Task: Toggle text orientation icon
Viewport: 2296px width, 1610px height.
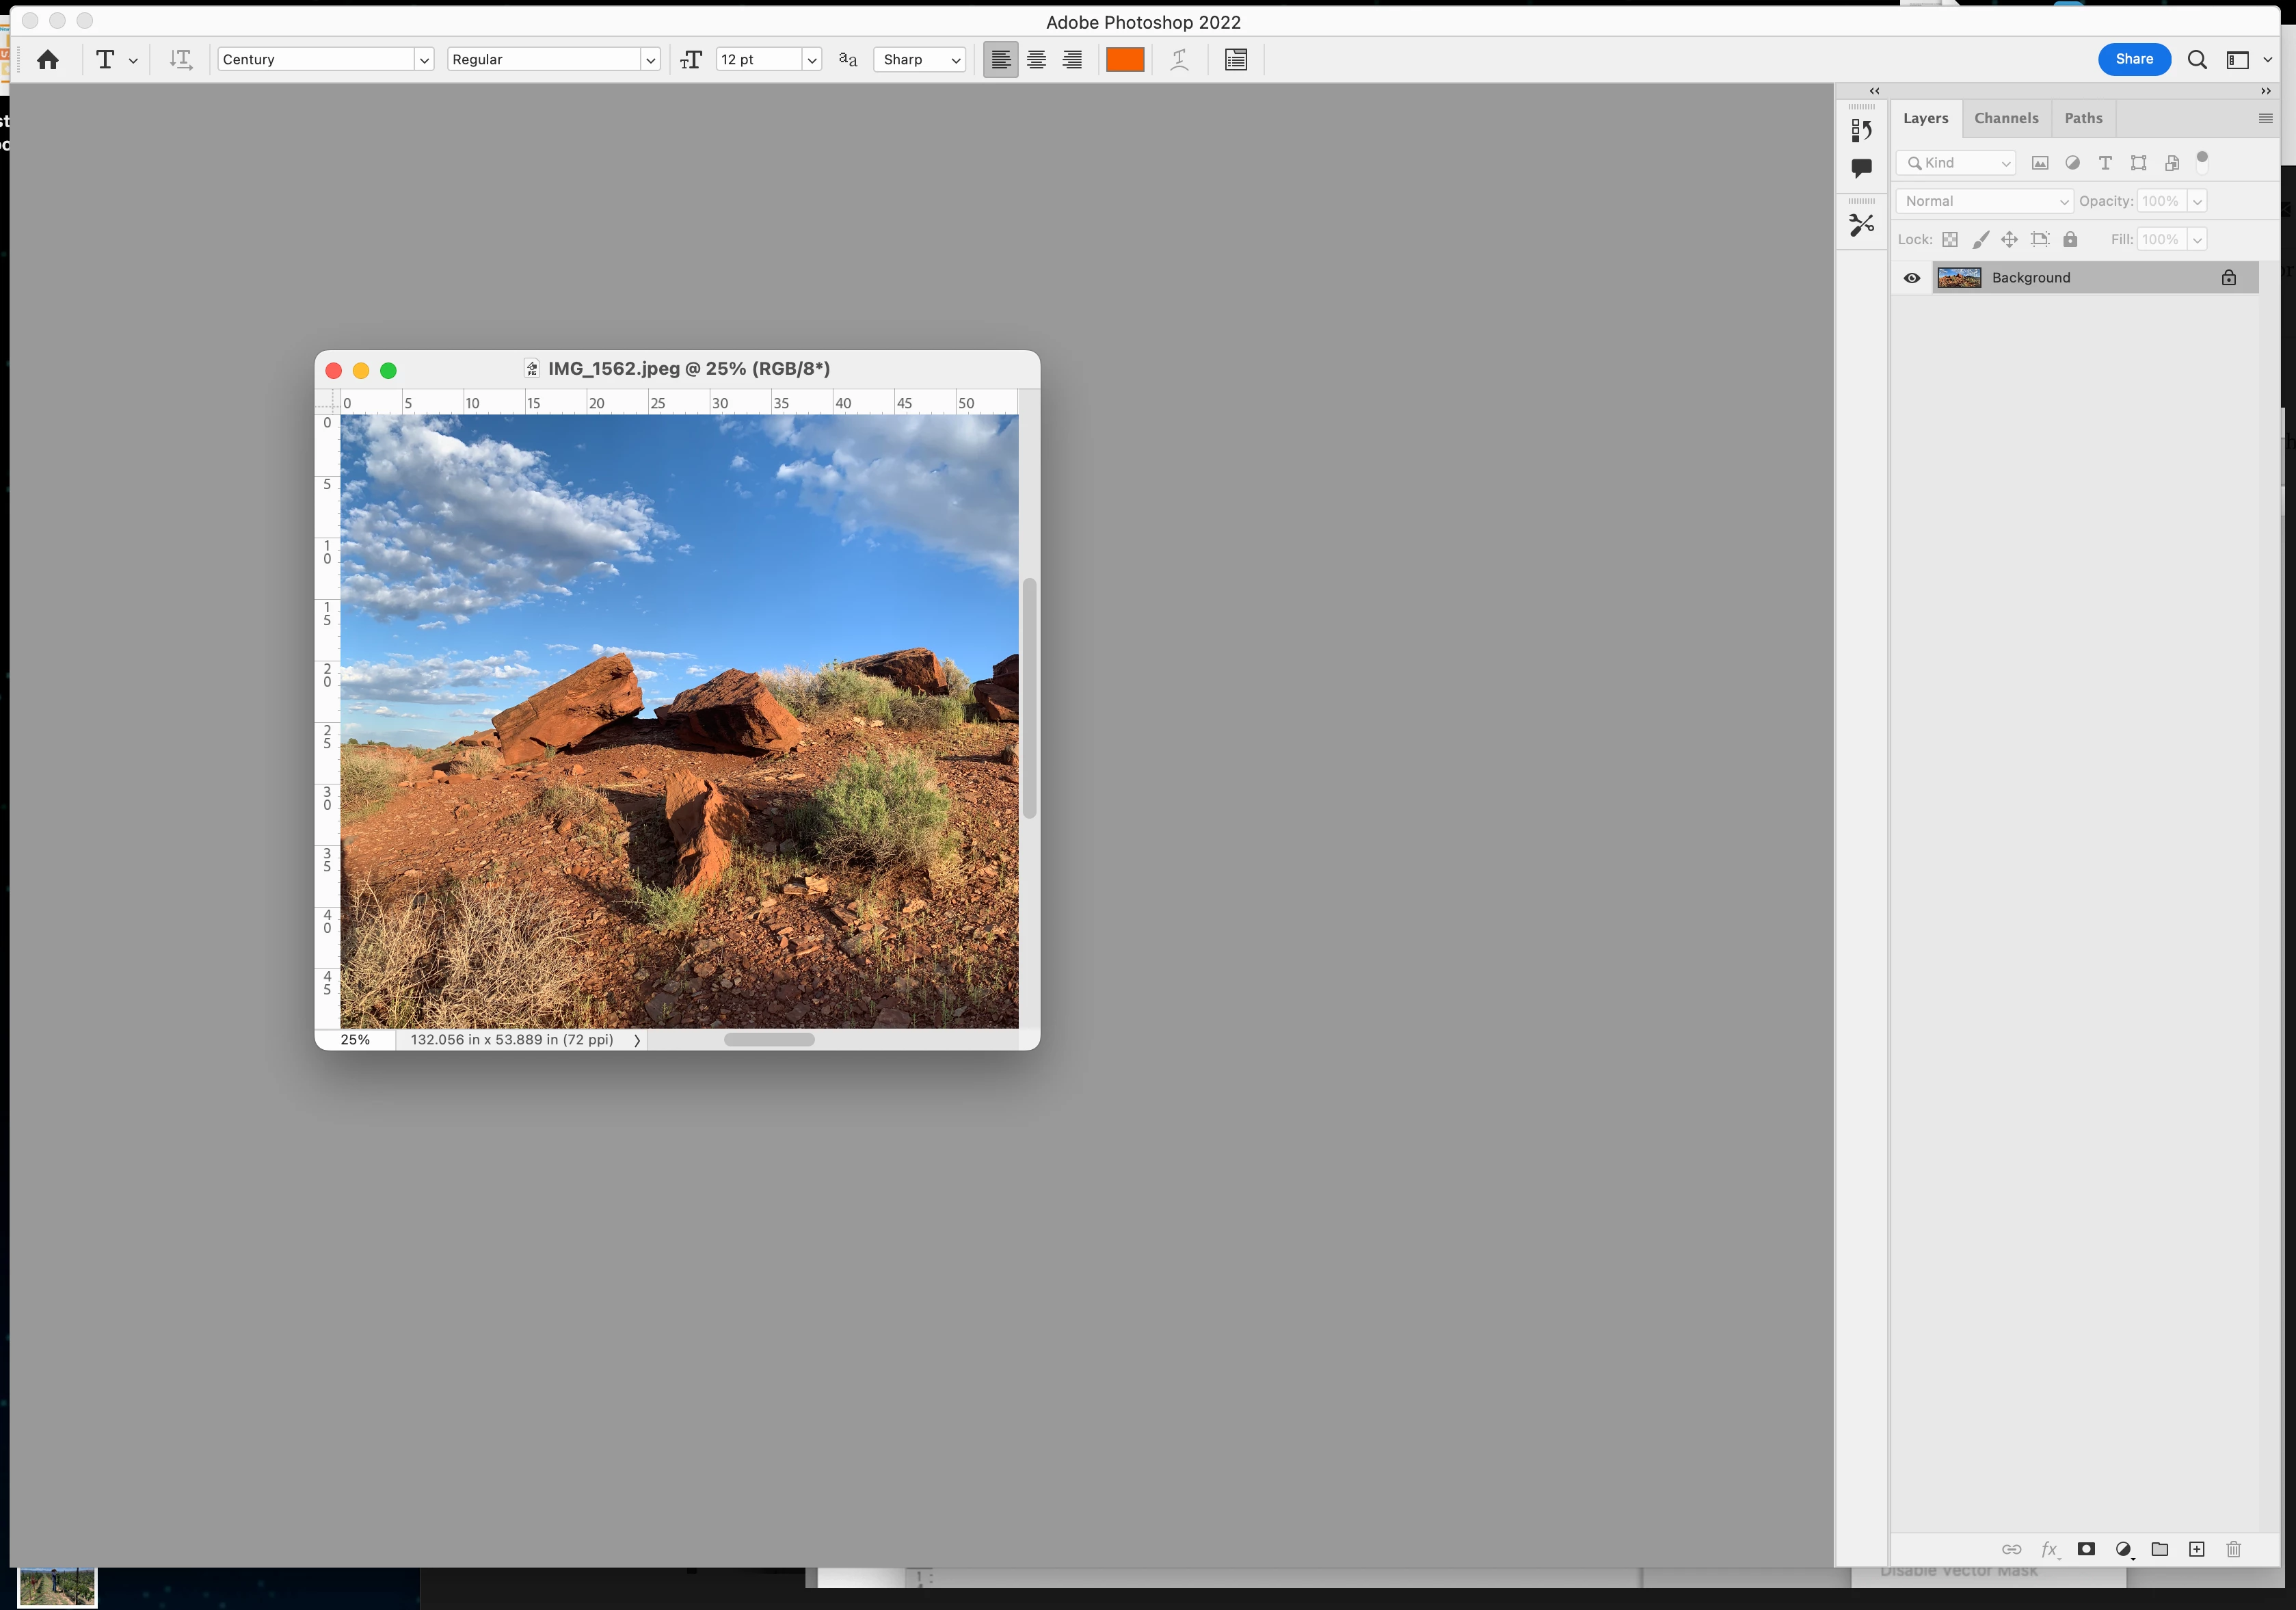Action: 180,60
